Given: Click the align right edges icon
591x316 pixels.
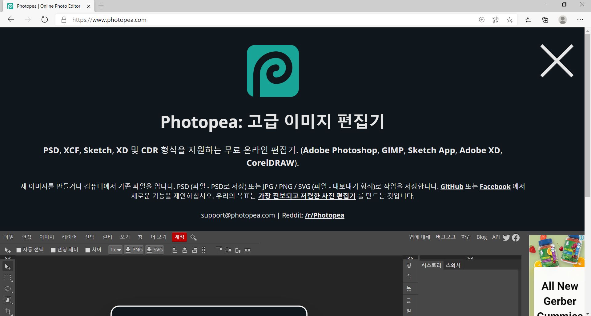Looking at the screenshot, I should [x=195, y=250].
